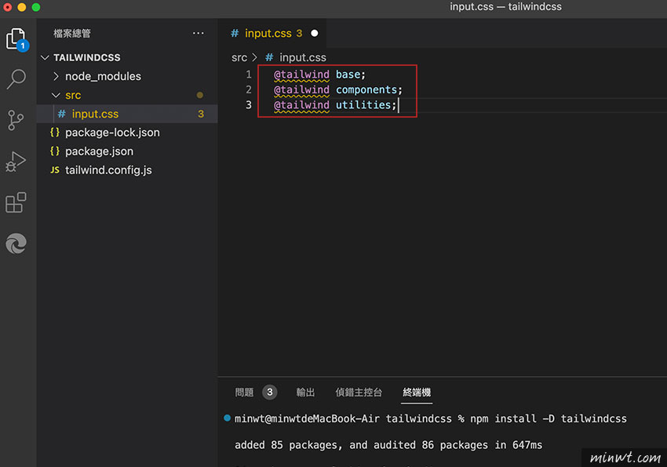Image resolution: width=667 pixels, height=467 pixels.
Task: Click the word base in line 1
Action: coord(348,75)
